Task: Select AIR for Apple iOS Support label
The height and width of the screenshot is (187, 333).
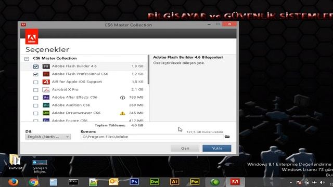Action: click(77, 82)
